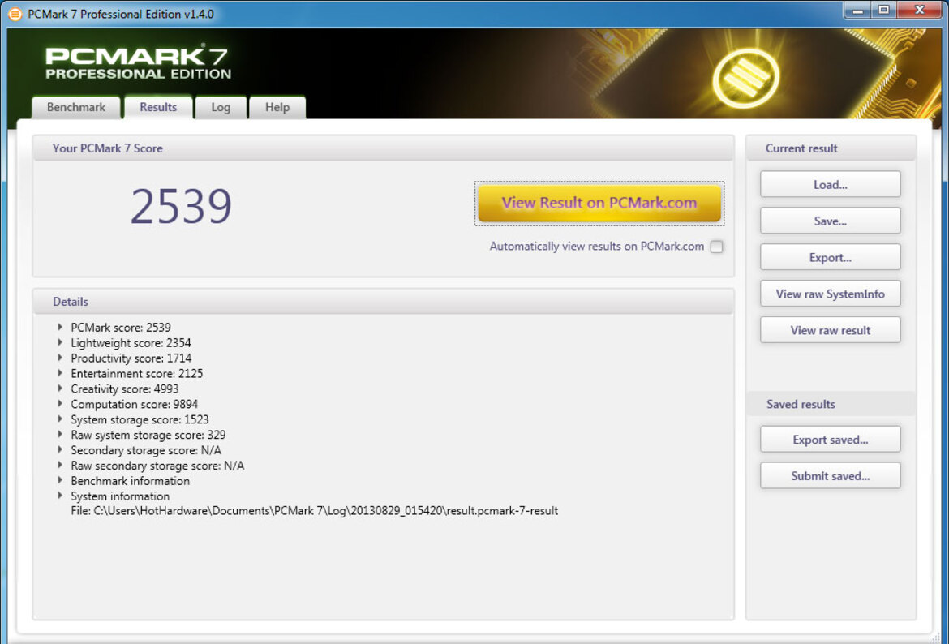Expand the Computation score: 9894 row
Viewport: 949px width, 644px height.
pyautogui.click(x=60, y=404)
